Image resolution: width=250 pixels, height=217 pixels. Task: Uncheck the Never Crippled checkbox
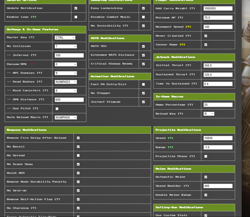tap(206, 36)
